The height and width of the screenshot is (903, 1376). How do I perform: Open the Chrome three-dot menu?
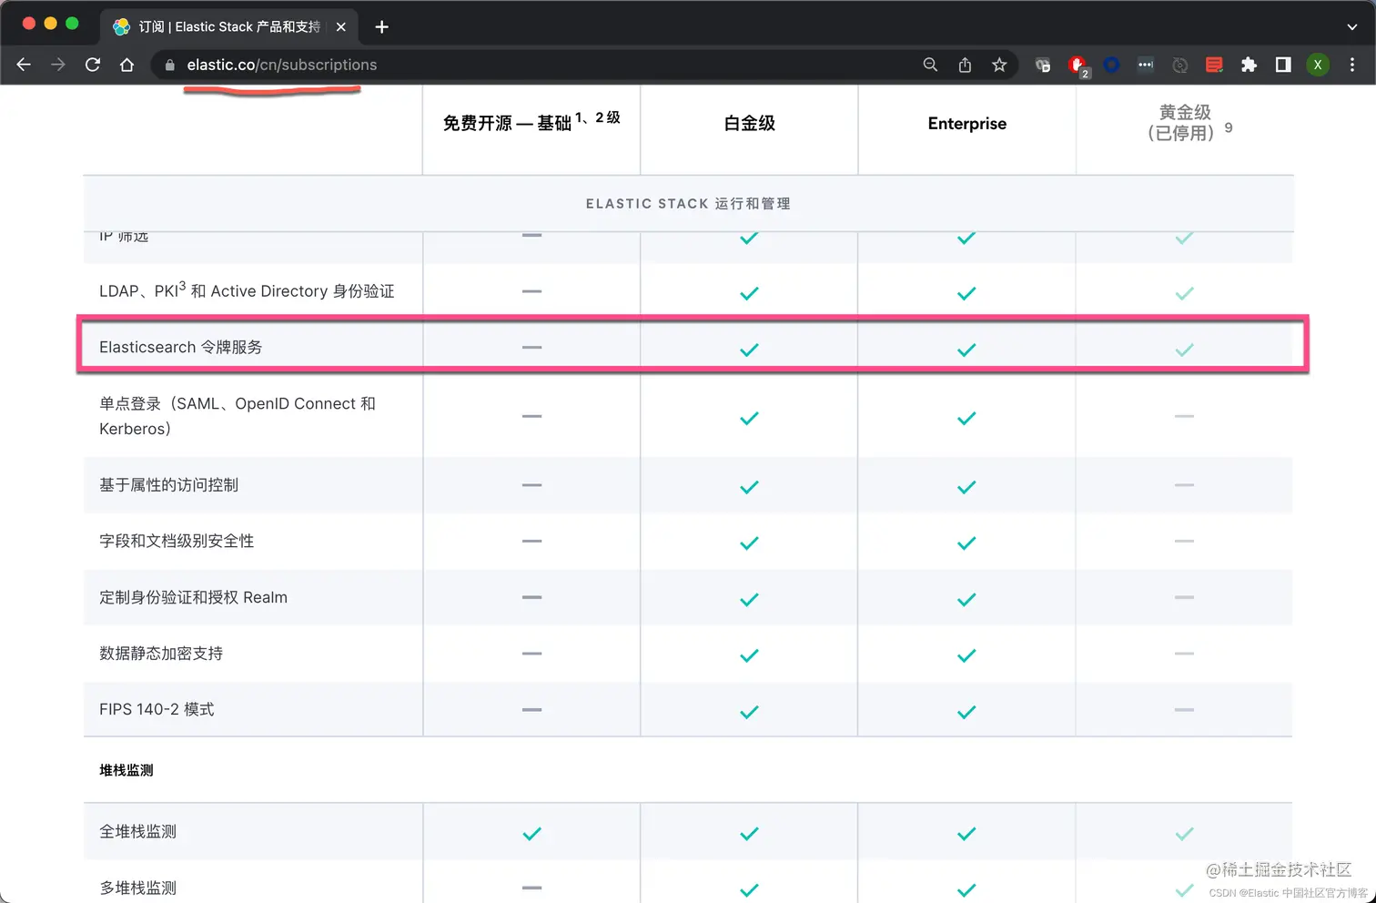tap(1352, 65)
